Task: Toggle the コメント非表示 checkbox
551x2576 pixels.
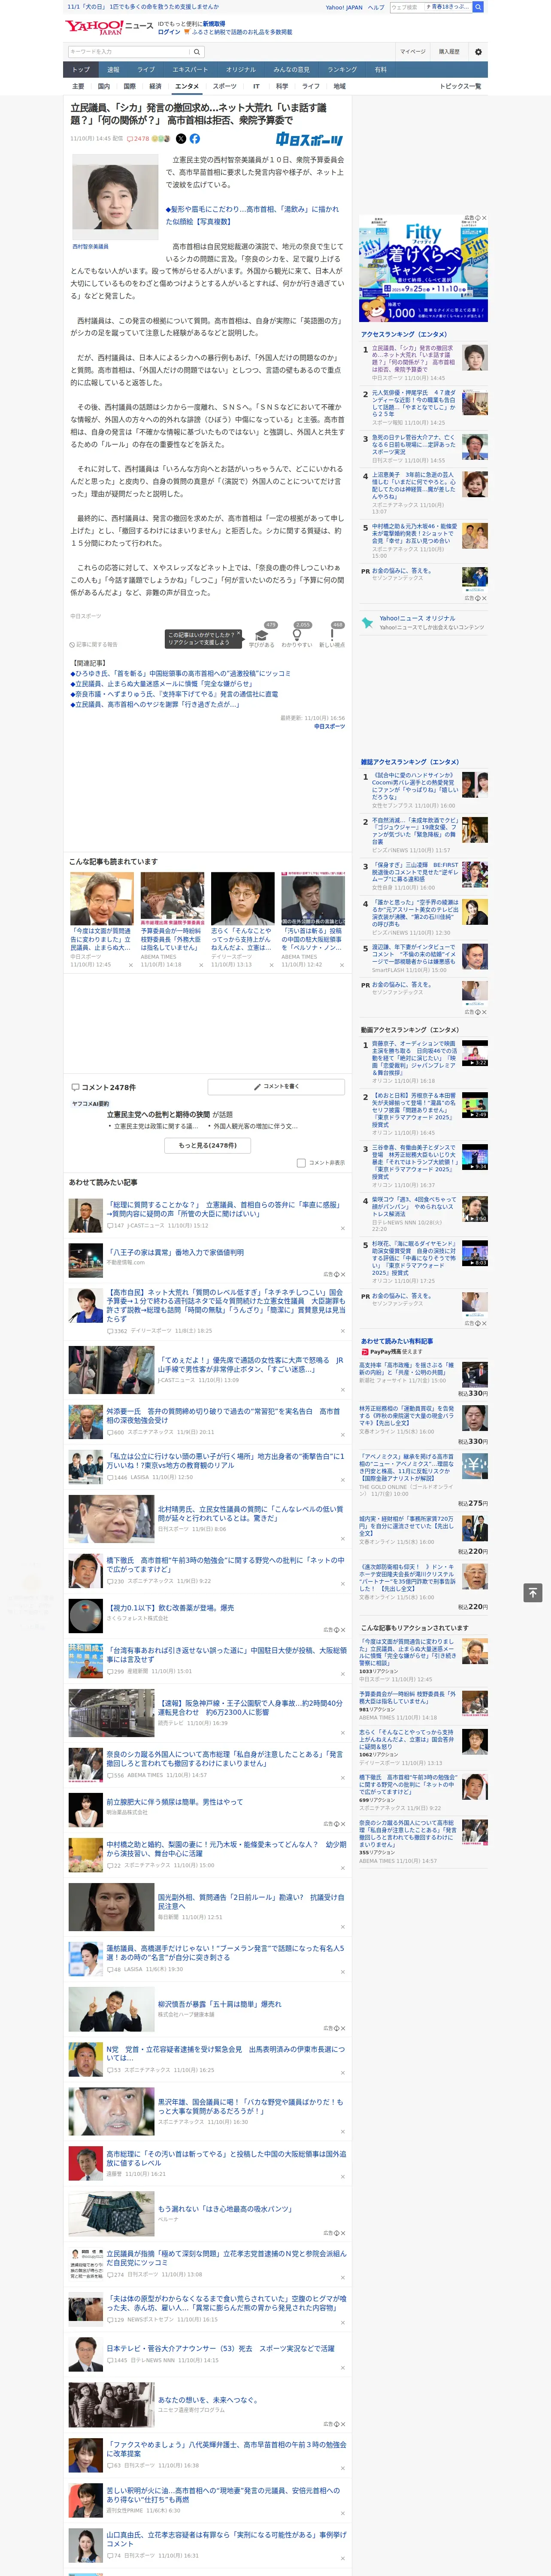Action: click(x=301, y=1162)
